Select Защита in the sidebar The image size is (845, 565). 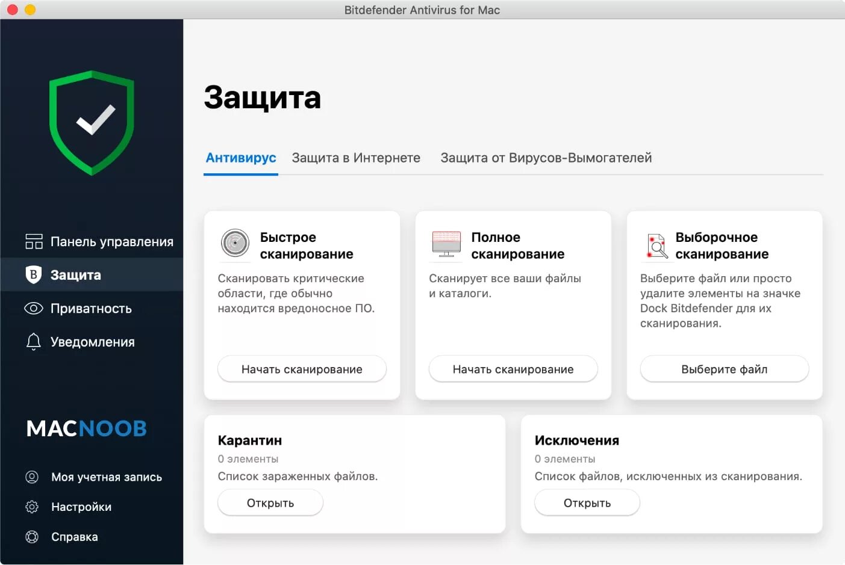(x=92, y=275)
